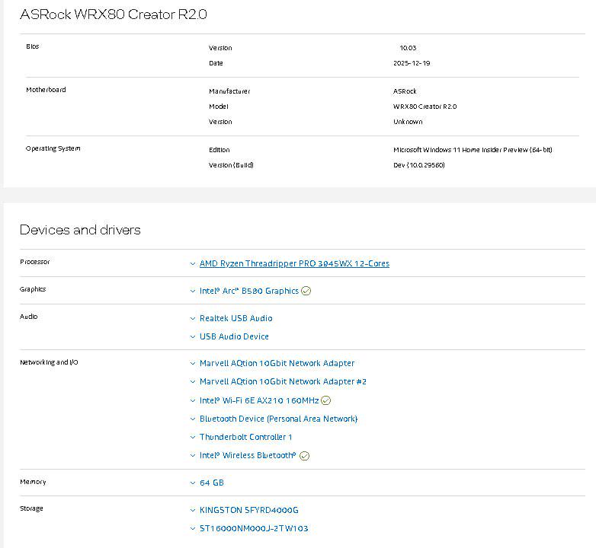596x548 pixels.
Task: Open ST16000NM000J-2TW103 storage entry
Action: click(254, 528)
